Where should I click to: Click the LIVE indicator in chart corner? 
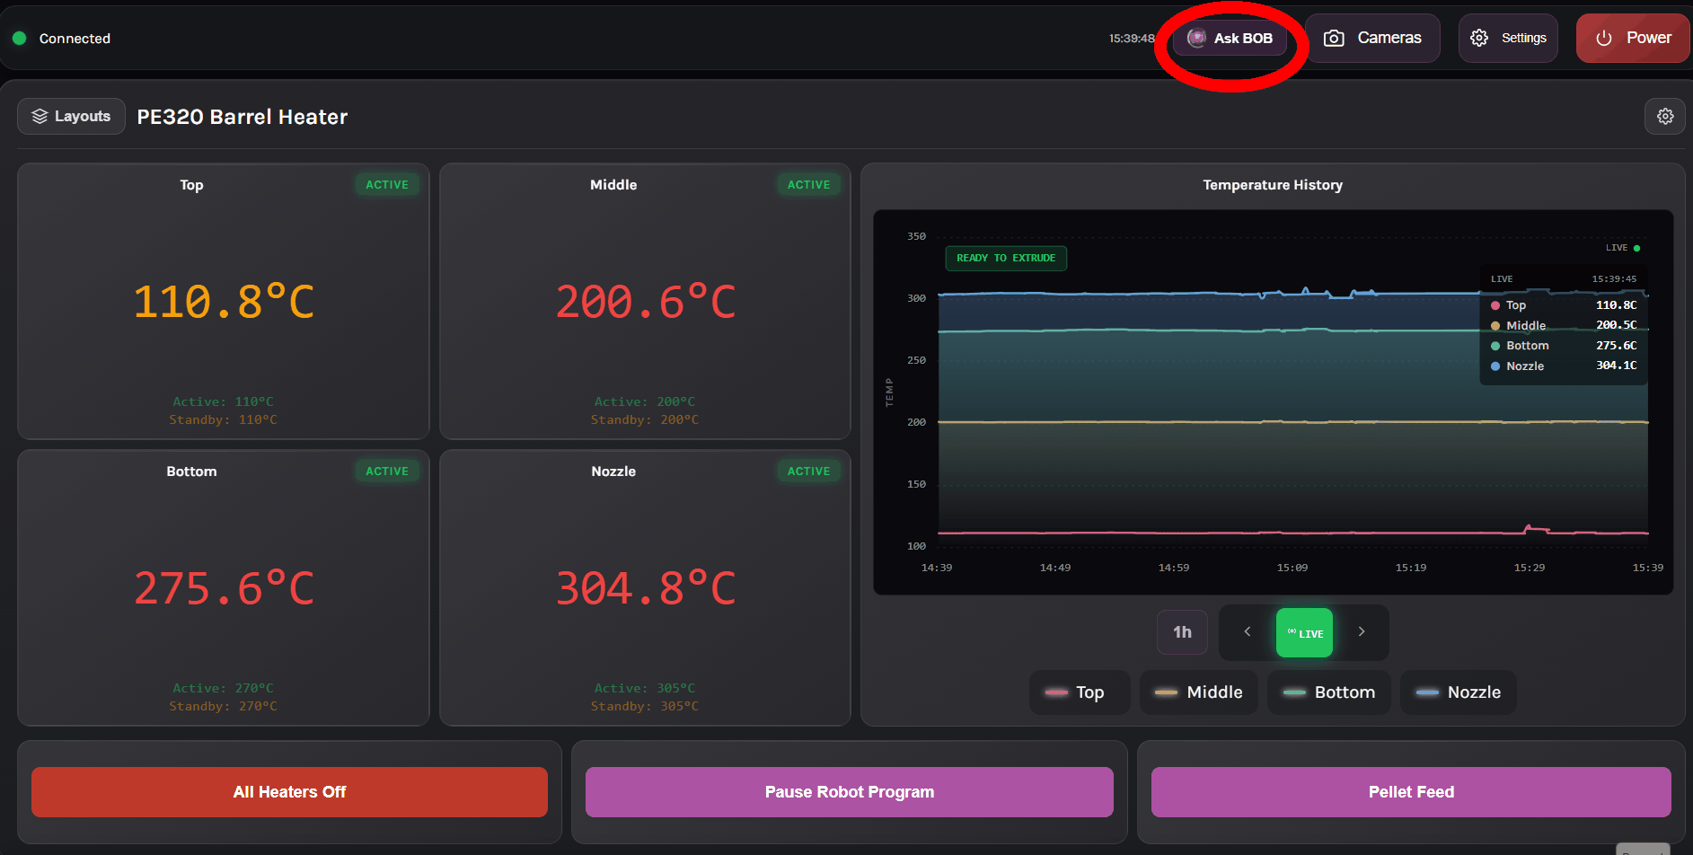[x=1623, y=248]
